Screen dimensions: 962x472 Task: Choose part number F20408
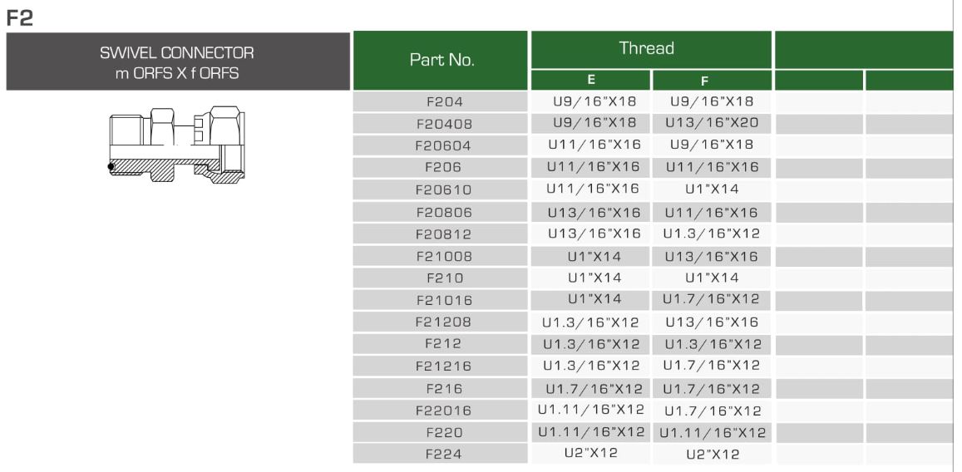(x=440, y=123)
